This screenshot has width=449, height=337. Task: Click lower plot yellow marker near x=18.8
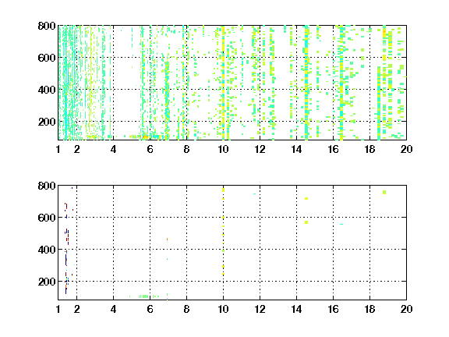(384, 192)
